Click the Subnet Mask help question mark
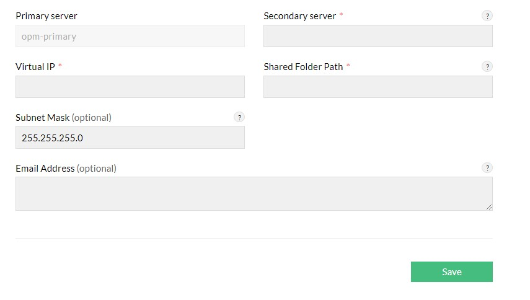Screen dimensions: 530x300 pos(239,117)
